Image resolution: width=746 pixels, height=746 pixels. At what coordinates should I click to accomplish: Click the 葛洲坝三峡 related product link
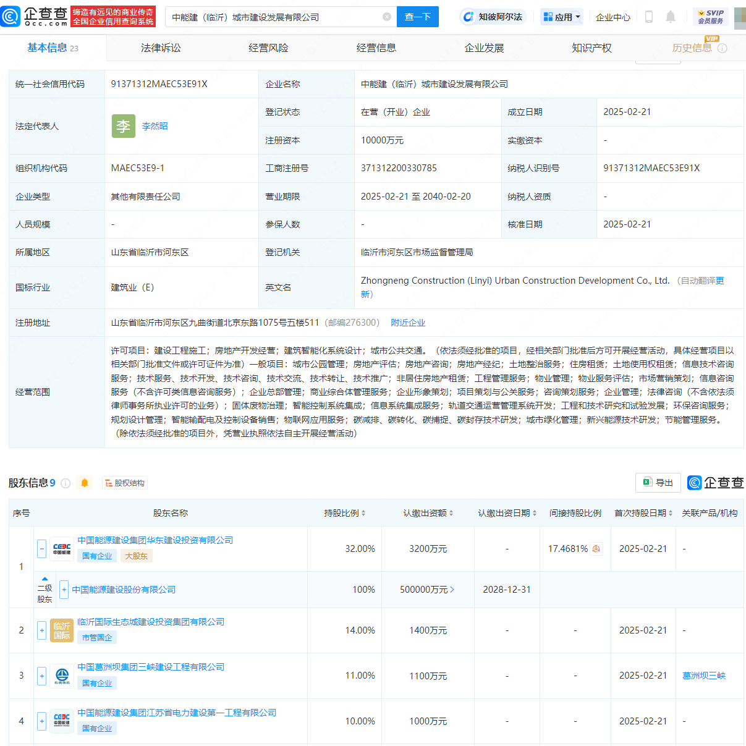[x=704, y=676]
